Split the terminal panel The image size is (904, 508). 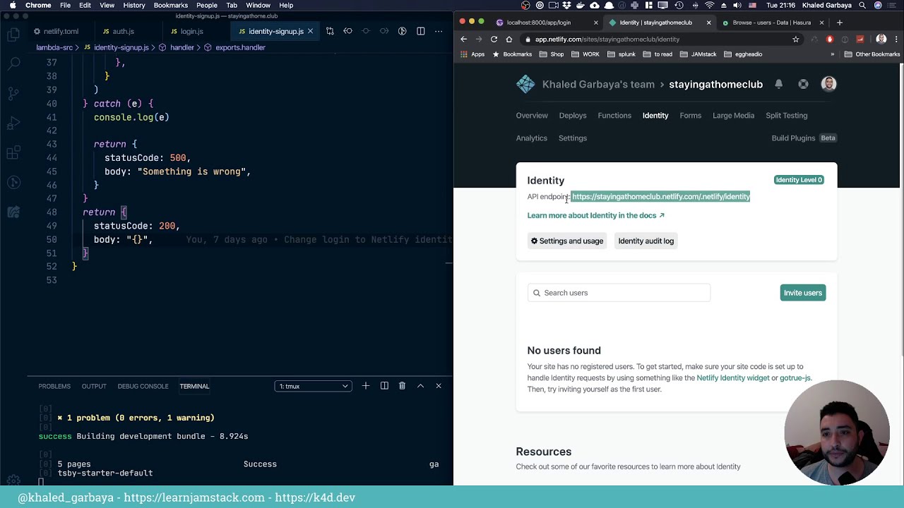[384, 386]
